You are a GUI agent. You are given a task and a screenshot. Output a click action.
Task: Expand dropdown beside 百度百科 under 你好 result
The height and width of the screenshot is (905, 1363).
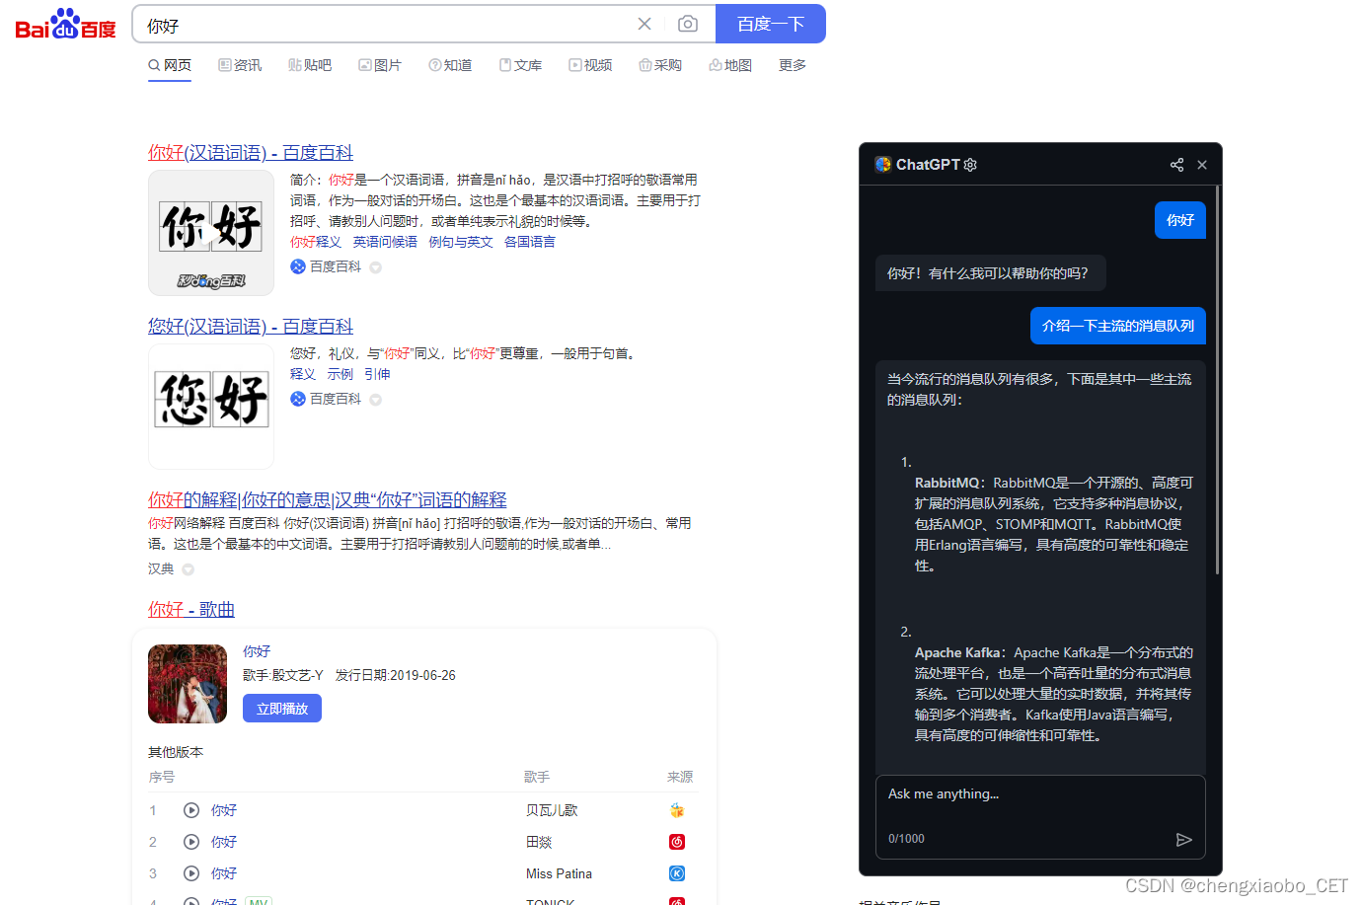coord(376,267)
